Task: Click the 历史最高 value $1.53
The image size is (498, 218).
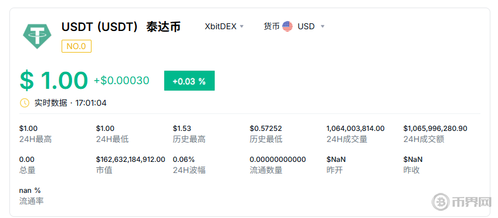Action: [x=182, y=129]
